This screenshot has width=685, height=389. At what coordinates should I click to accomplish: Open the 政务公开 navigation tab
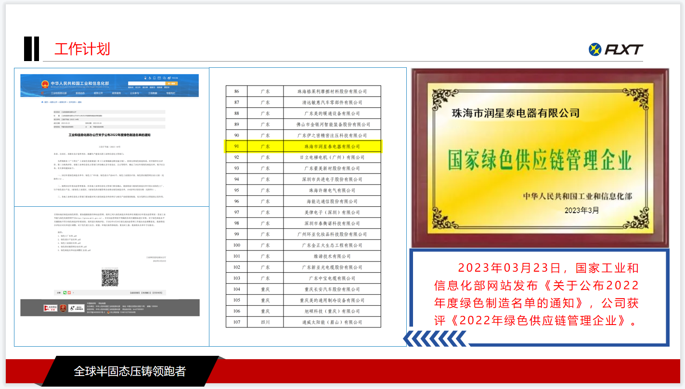click(x=98, y=93)
